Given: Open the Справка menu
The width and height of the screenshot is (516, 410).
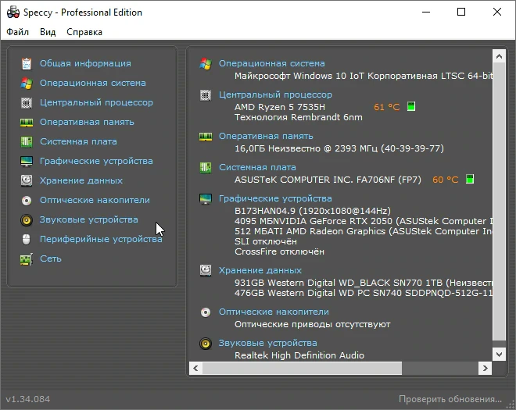Looking at the screenshot, I should coord(84,32).
